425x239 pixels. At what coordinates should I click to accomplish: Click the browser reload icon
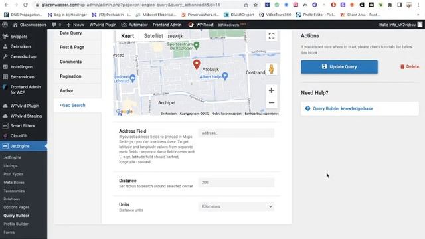[25, 5]
